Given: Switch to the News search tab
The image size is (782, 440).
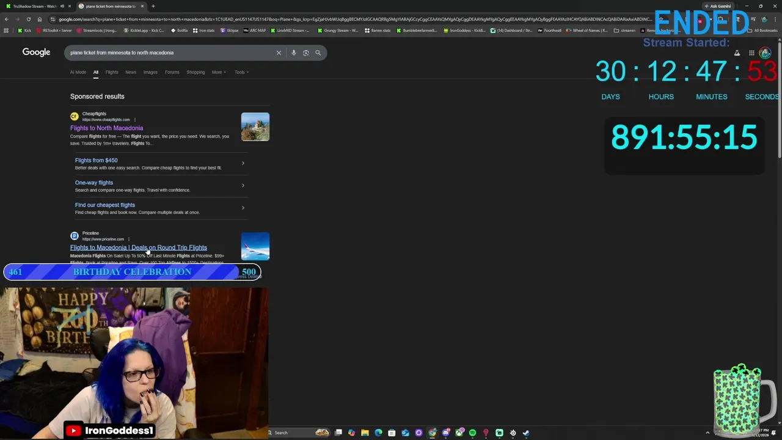Looking at the screenshot, I should [131, 72].
